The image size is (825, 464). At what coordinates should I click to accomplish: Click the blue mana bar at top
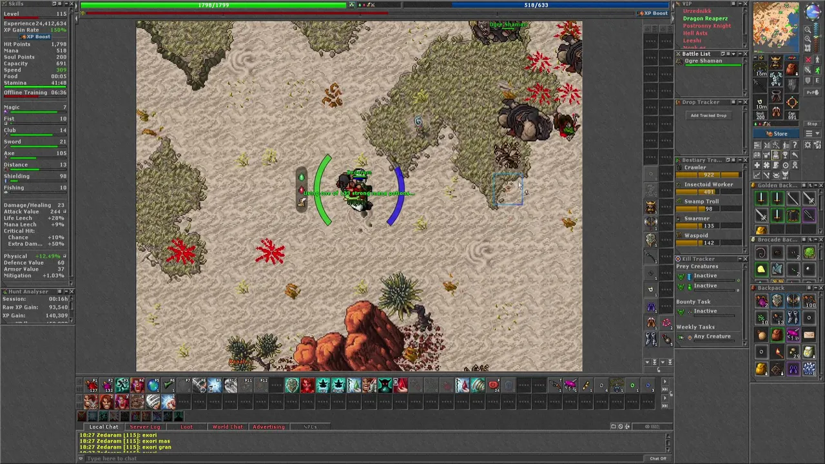tap(536, 5)
